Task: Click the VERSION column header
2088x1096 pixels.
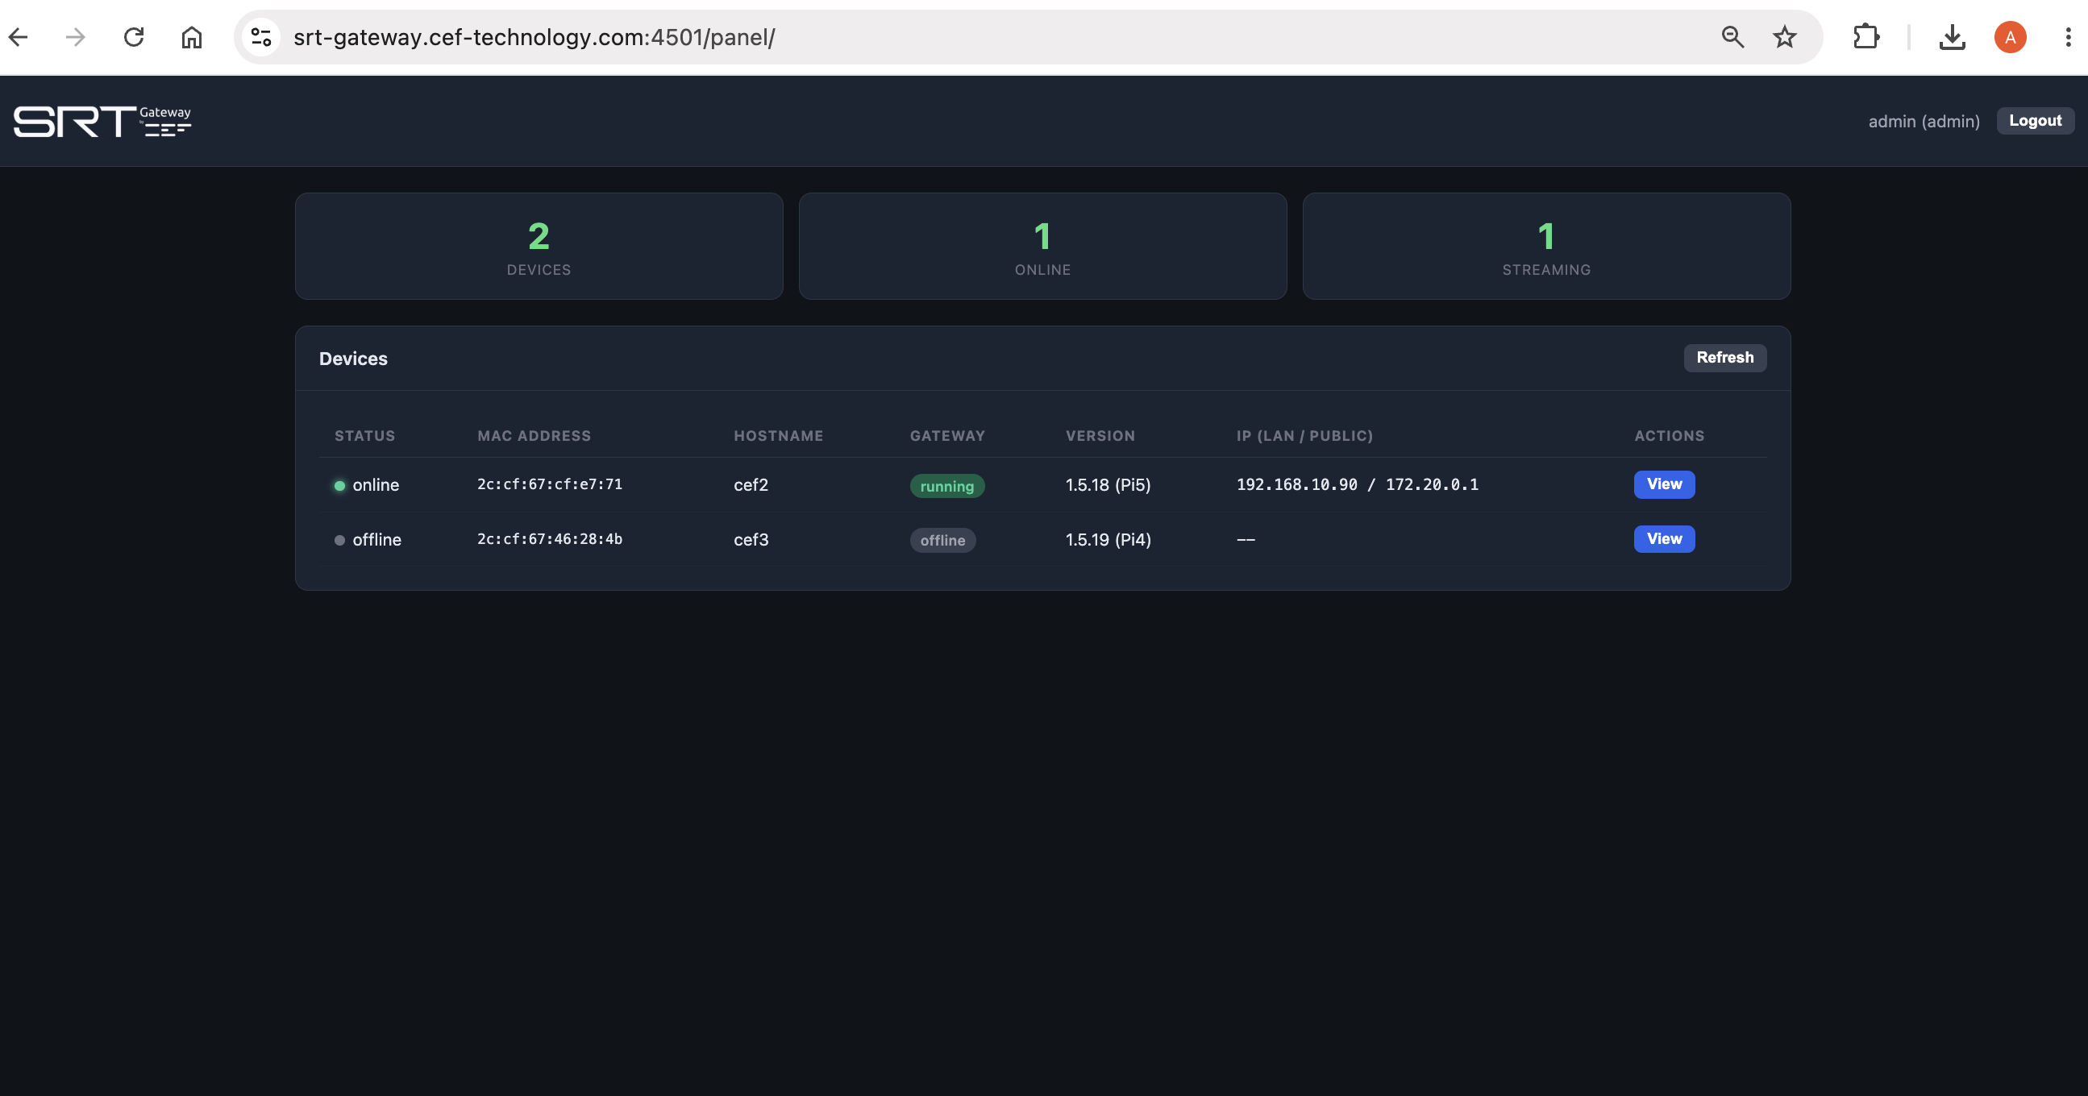Action: [1100, 436]
